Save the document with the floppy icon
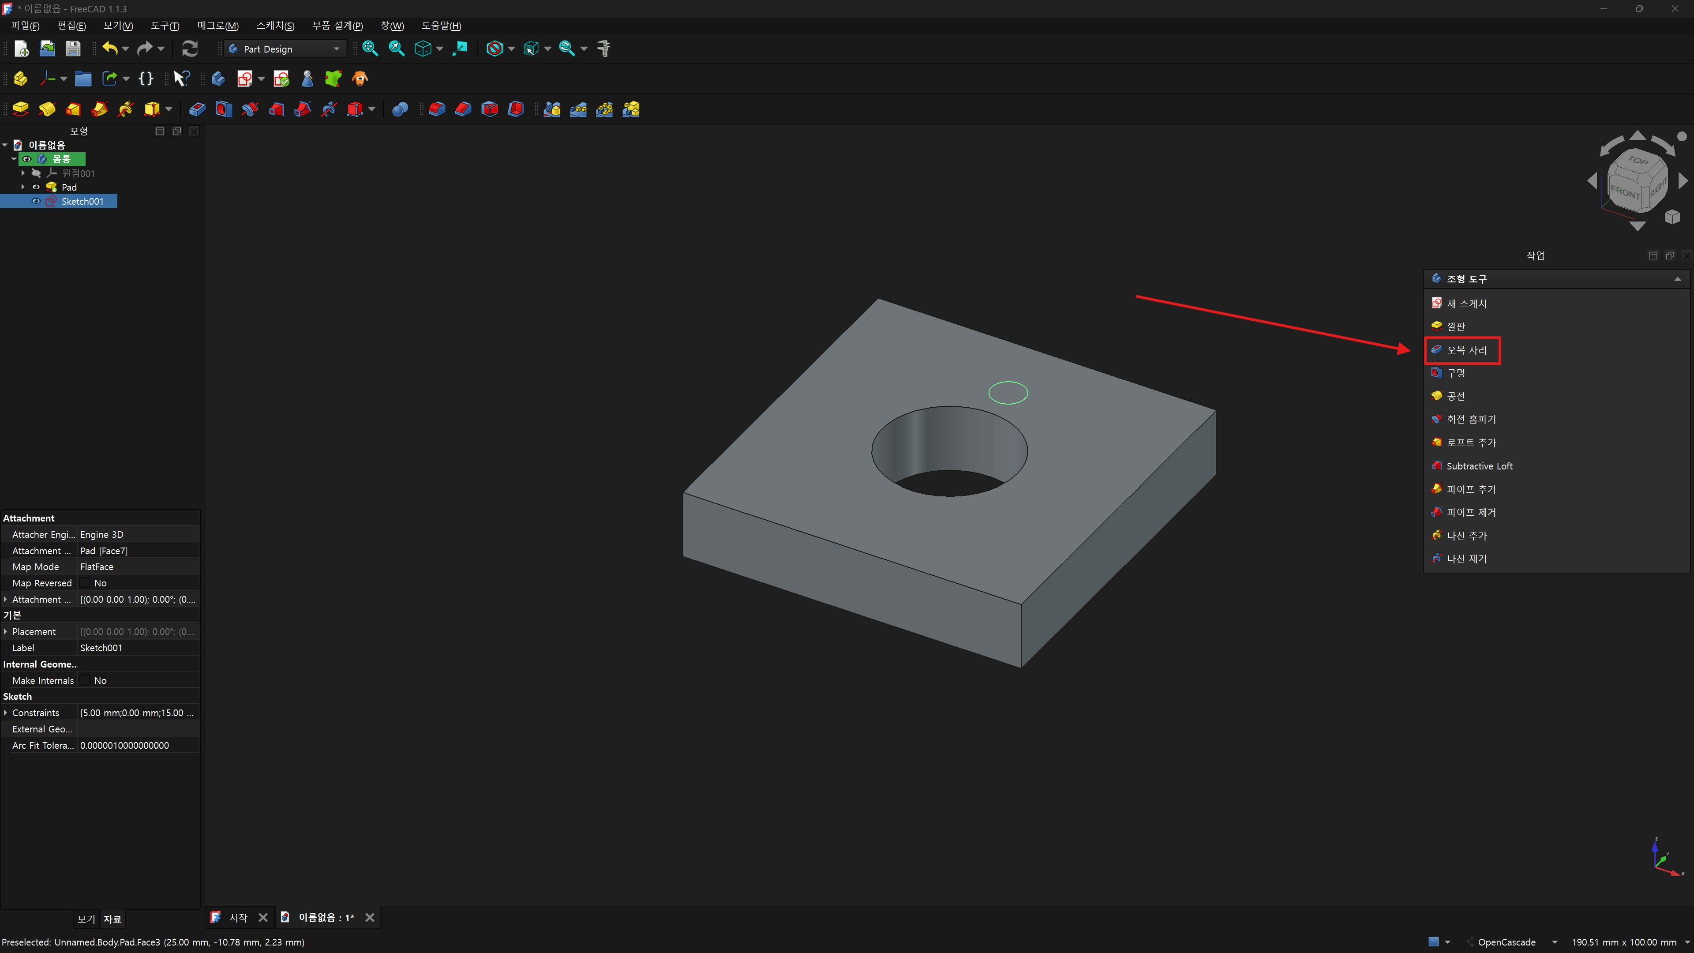Image resolution: width=1694 pixels, height=953 pixels. (x=73, y=49)
